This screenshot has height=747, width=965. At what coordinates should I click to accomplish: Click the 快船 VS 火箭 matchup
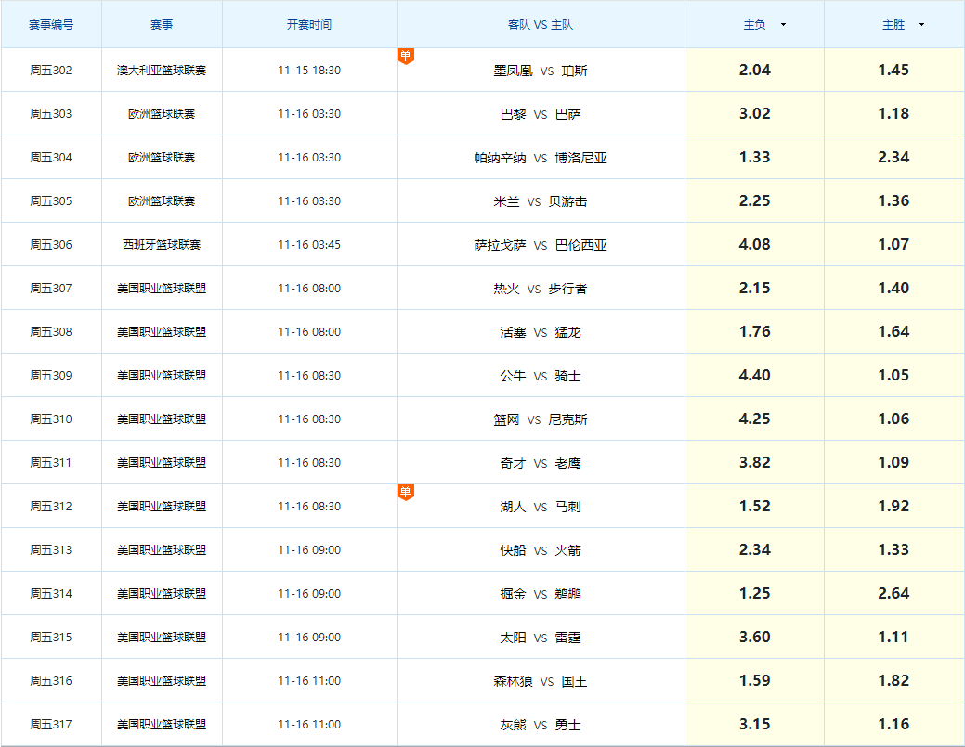click(x=541, y=551)
